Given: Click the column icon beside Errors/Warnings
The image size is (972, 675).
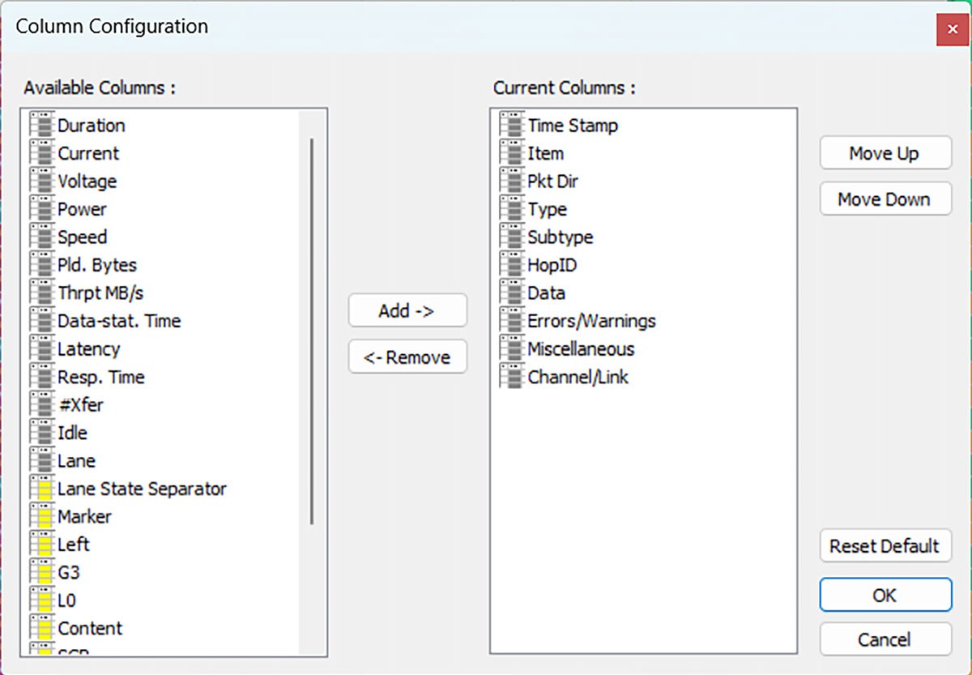Looking at the screenshot, I should pos(512,321).
